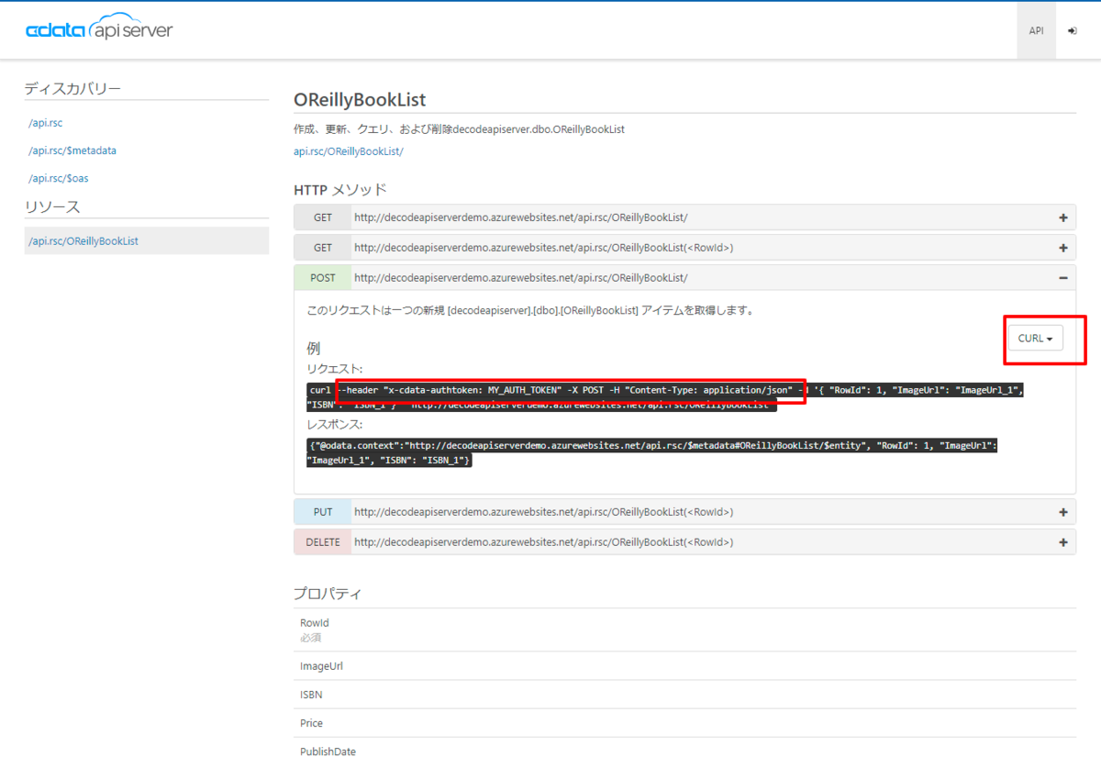
Task: Open the CURL language dropdown
Action: [x=1035, y=338]
